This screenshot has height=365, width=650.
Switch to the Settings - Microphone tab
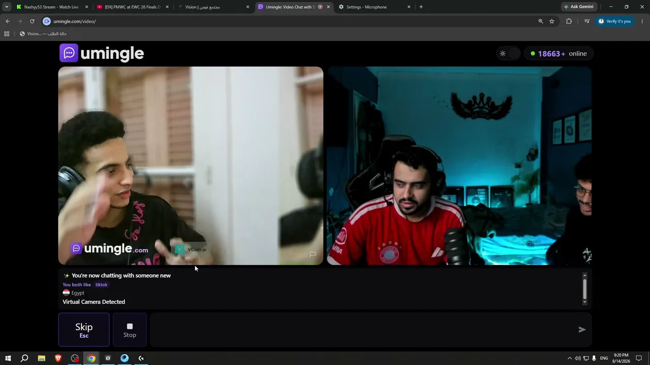click(x=373, y=7)
